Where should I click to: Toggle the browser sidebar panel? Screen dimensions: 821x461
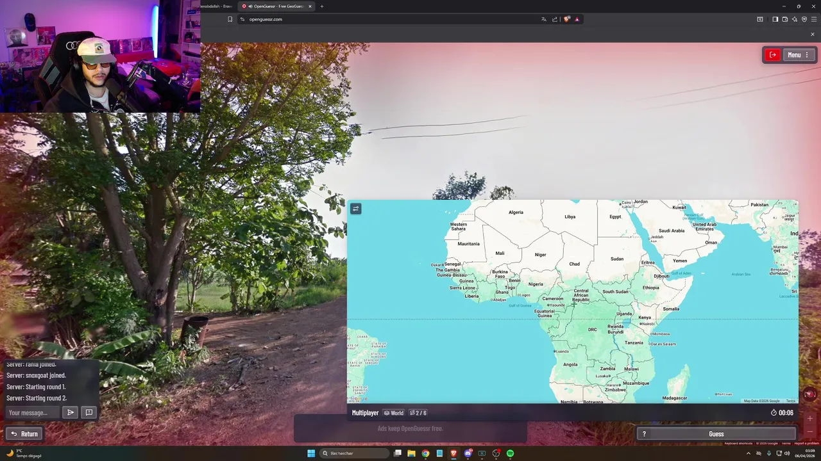point(775,19)
